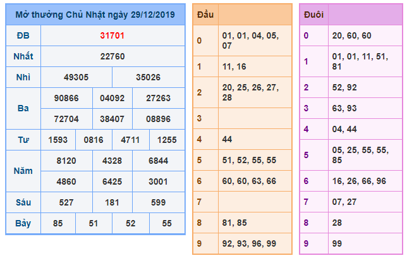407x258 pixels.
Task: Click the fourth prize number 4711
Action: pos(131,139)
